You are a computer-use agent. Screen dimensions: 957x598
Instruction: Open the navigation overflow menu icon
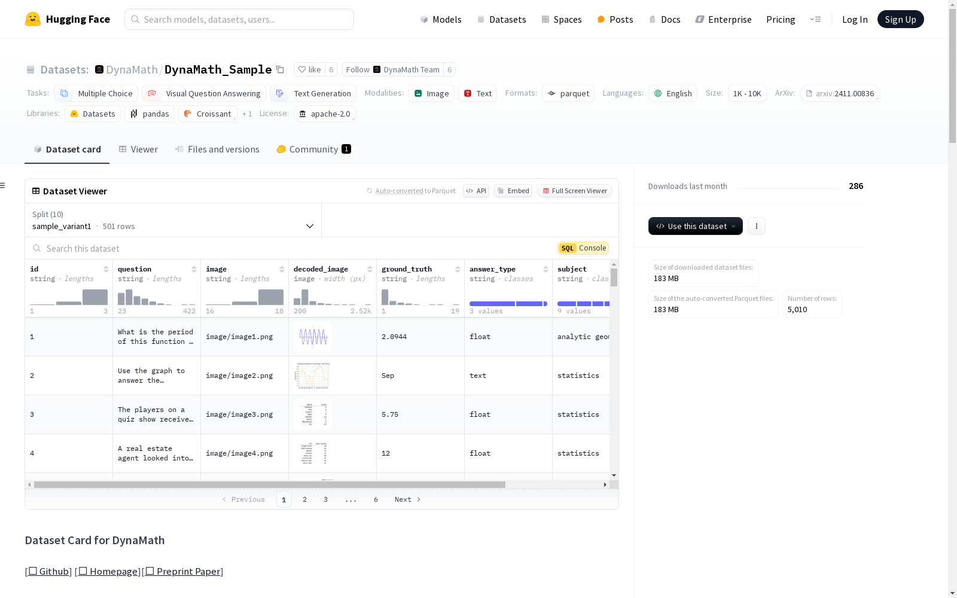815,19
